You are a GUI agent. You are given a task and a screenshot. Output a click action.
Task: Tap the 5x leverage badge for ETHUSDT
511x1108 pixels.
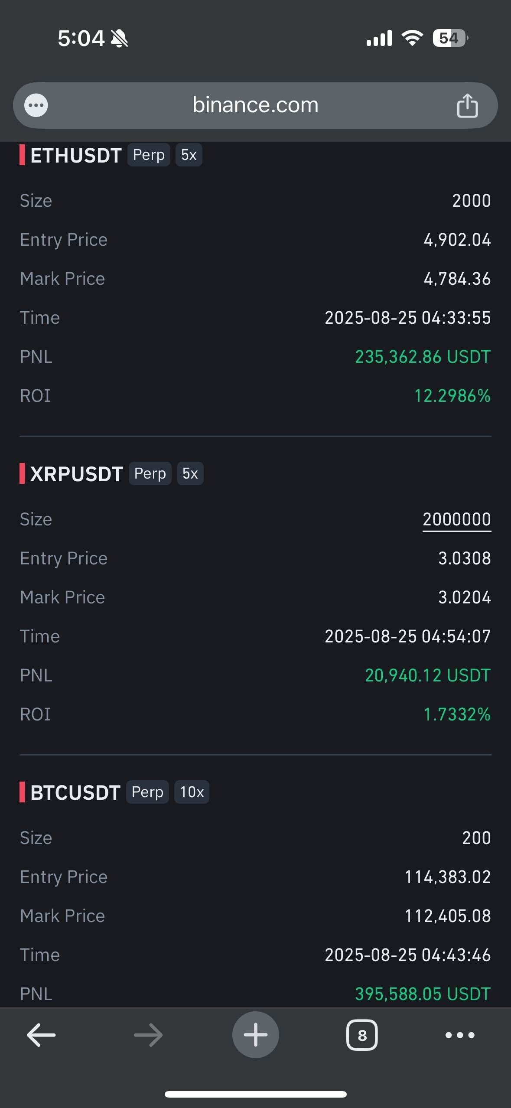point(189,155)
